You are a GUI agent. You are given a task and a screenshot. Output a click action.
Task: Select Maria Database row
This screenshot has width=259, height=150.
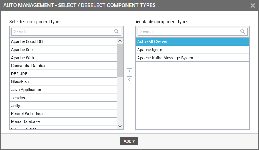(x=63, y=121)
